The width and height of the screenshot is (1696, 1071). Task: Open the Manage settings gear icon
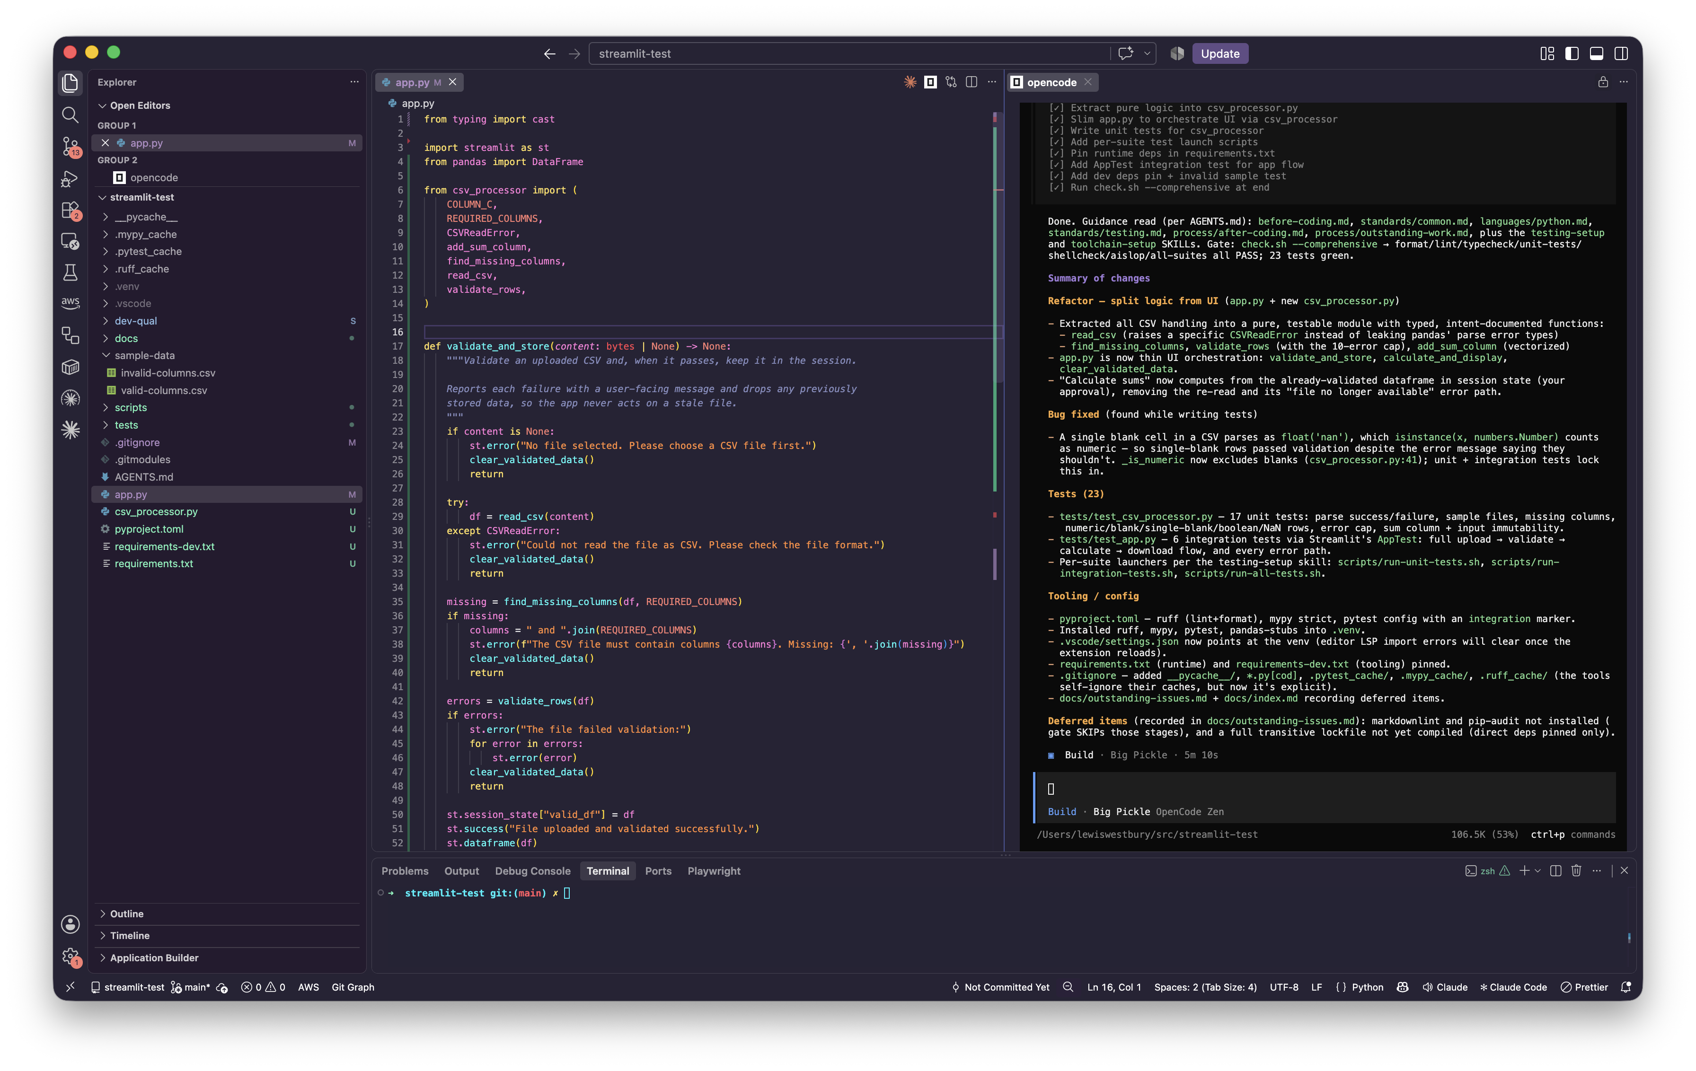pos(70,956)
